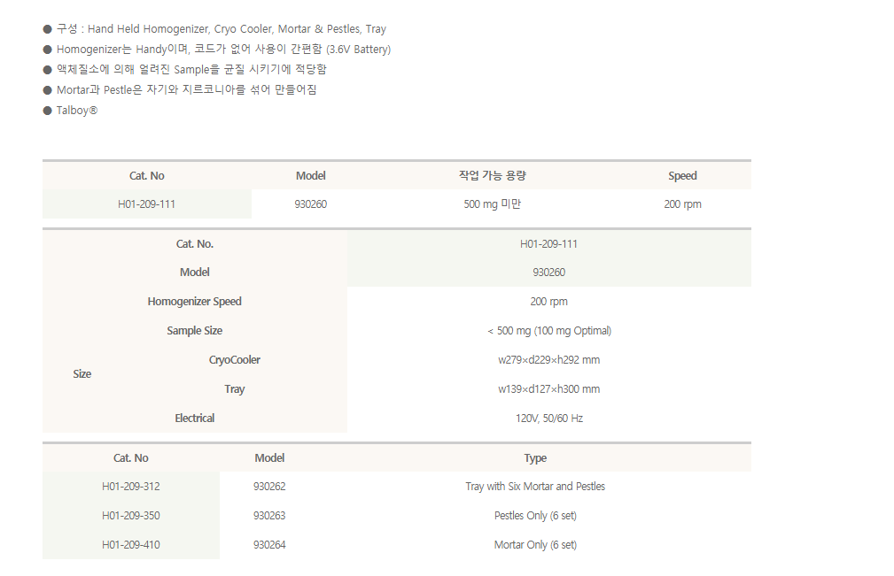Viewport: 894px width, 576px height.
Task: Click the 'Speed' column header
Action: click(x=682, y=176)
